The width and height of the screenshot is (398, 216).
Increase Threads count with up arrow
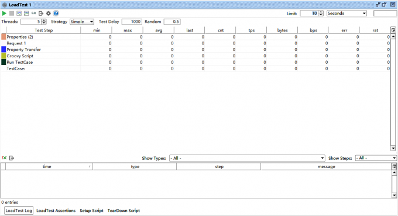(44, 20)
